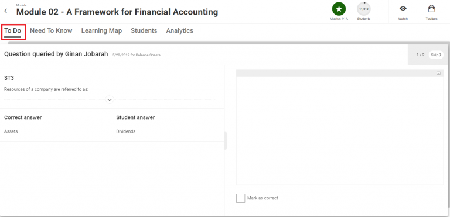This screenshot has width=450, height=217.
Task: Click inside the feedback text area
Action: coord(340,130)
